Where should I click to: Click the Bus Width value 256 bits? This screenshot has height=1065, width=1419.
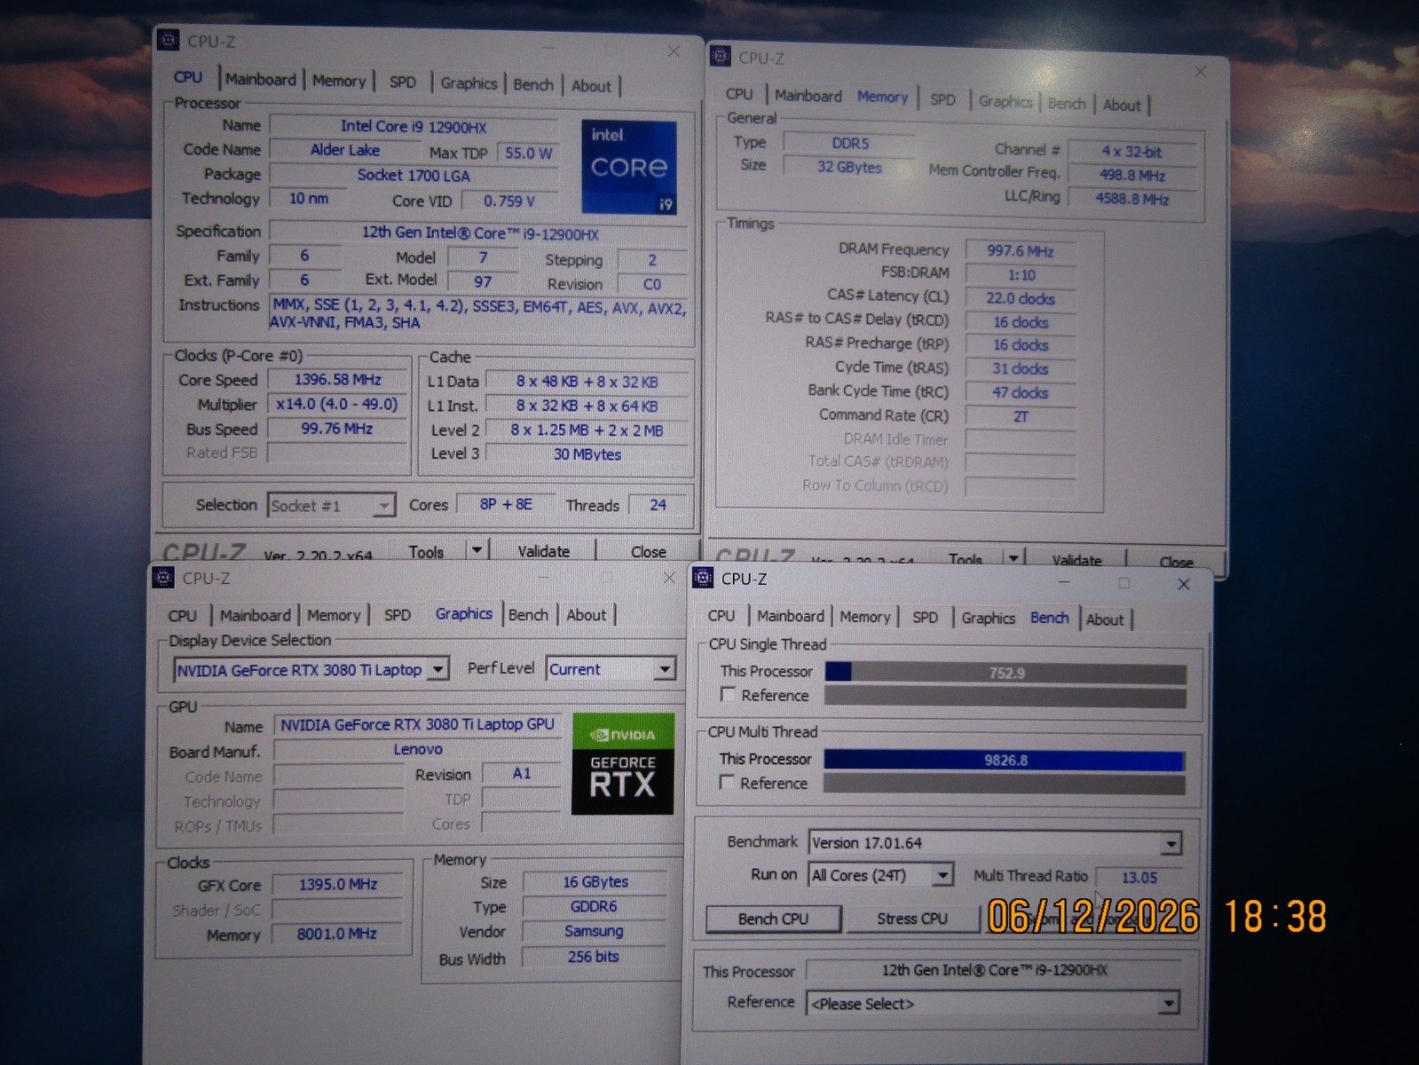point(594,957)
